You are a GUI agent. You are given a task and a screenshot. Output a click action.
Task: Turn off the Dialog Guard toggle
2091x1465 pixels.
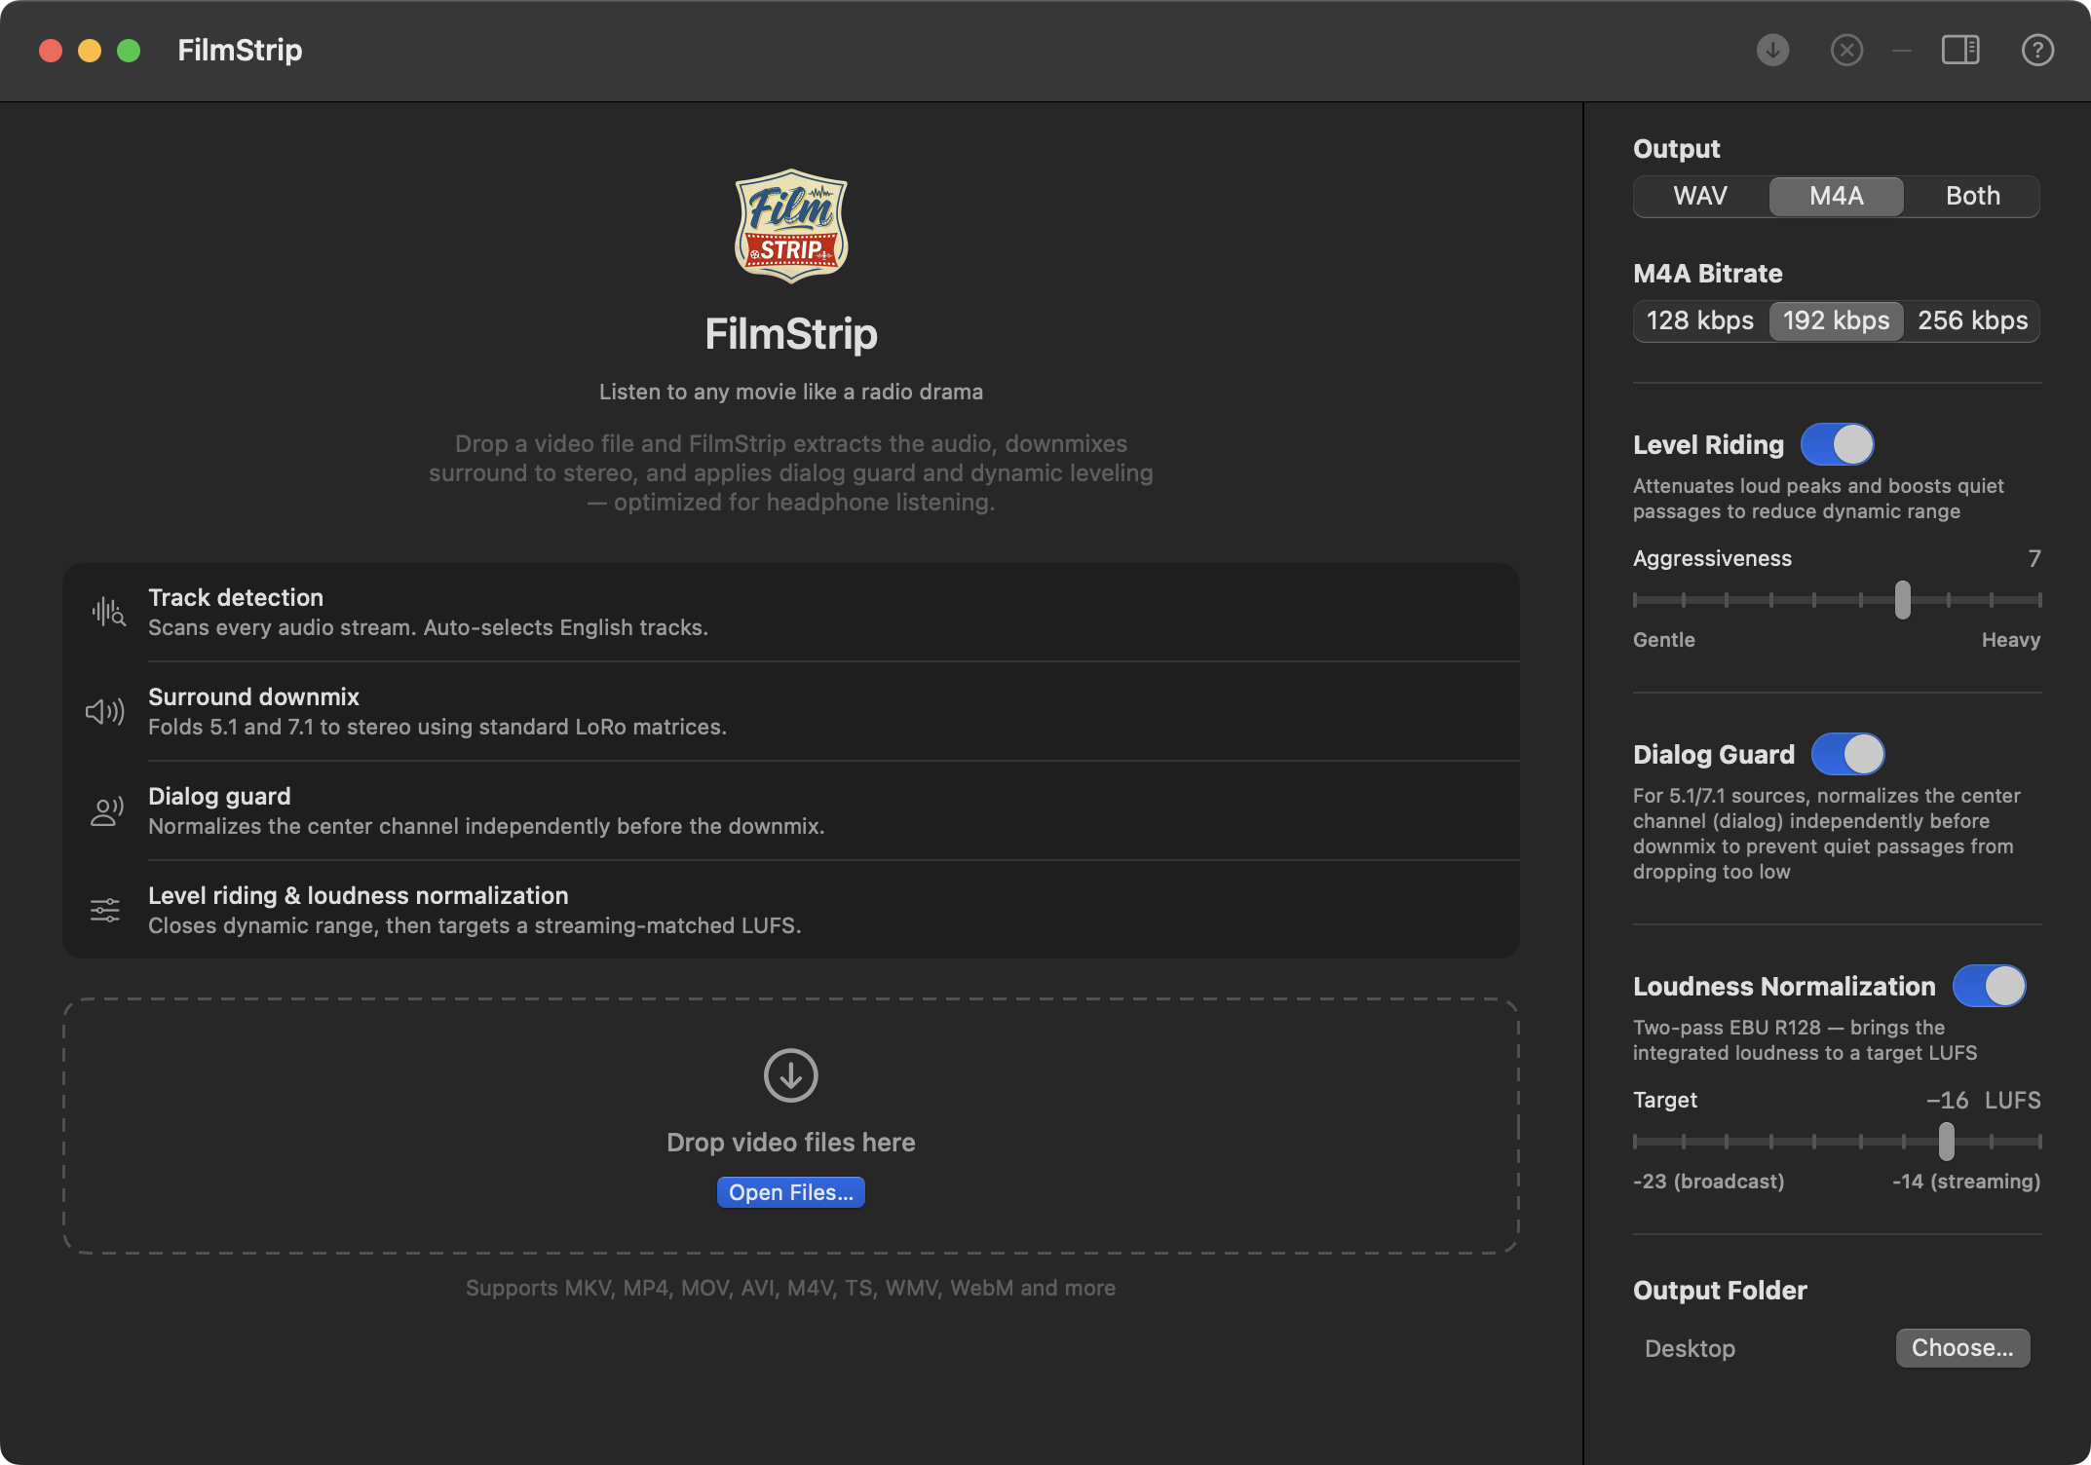click(1847, 755)
